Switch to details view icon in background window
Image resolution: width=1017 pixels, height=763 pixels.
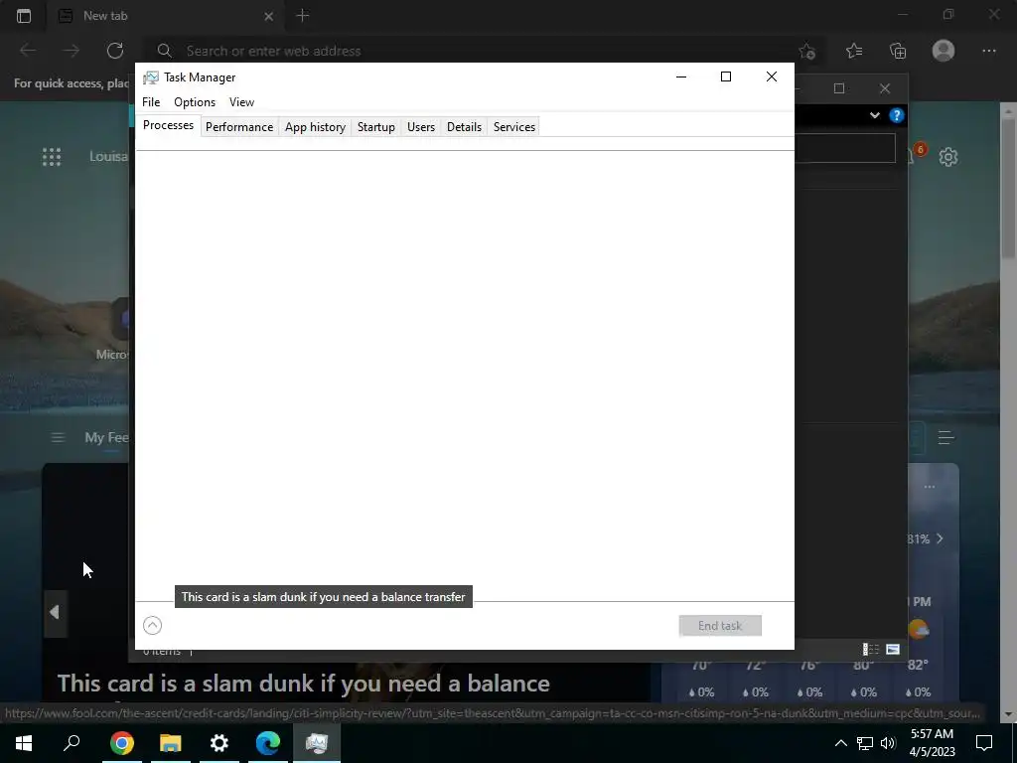coord(870,649)
